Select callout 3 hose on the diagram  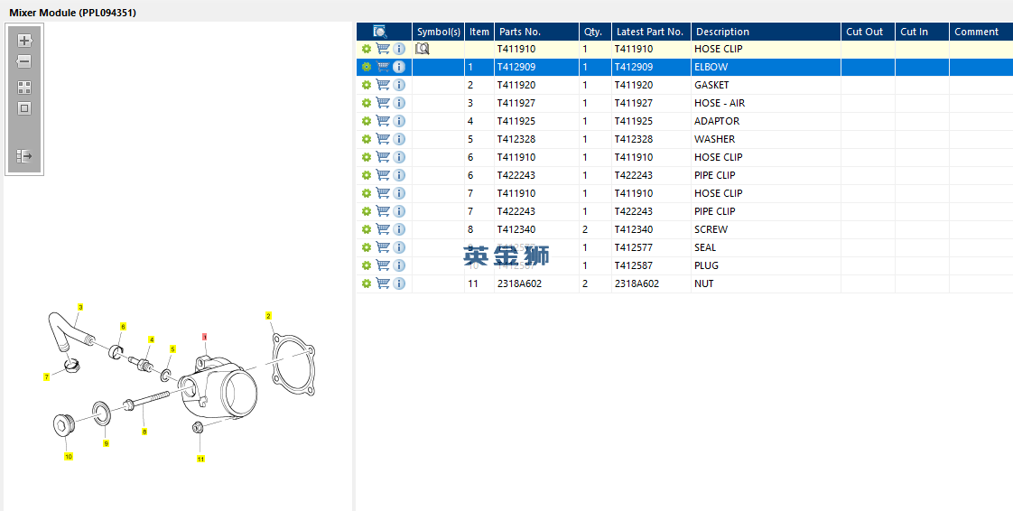(80, 307)
